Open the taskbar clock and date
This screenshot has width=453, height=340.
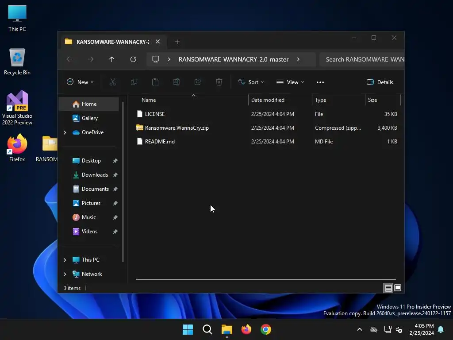[x=422, y=329]
